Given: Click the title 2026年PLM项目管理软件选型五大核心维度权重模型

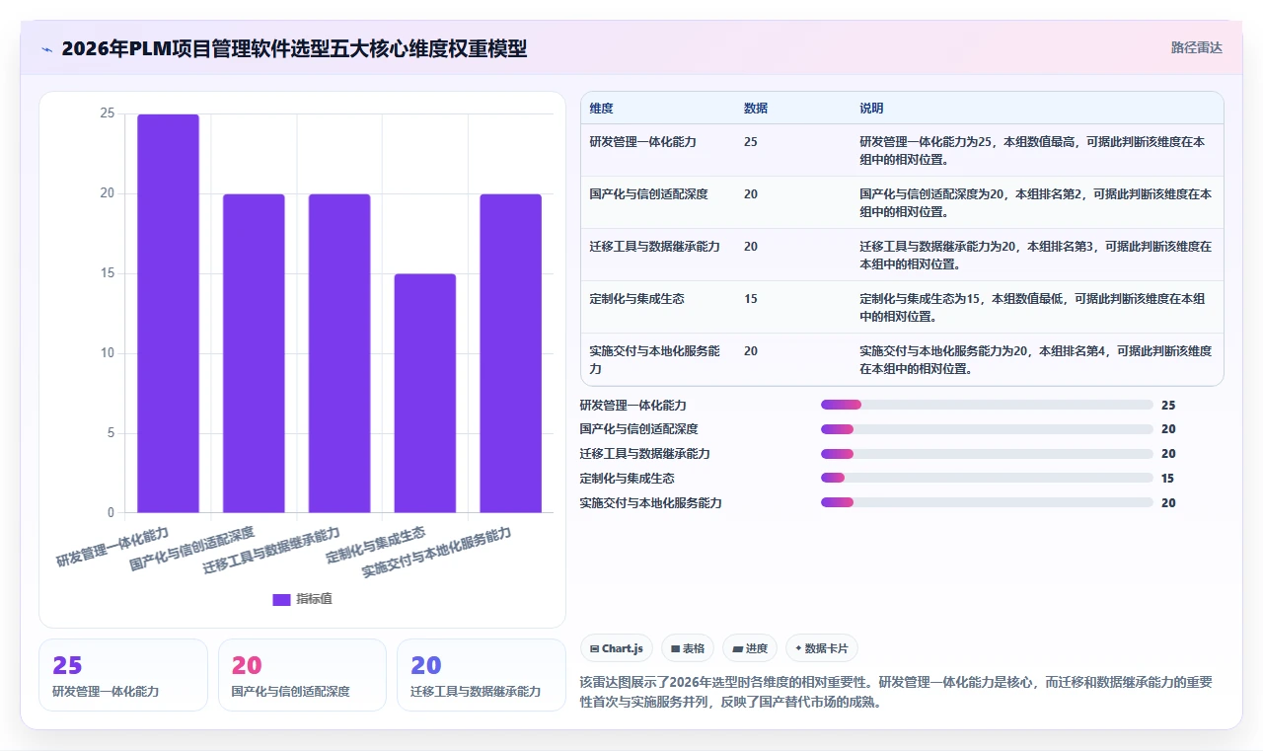Looking at the screenshot, I should point(294,48).
